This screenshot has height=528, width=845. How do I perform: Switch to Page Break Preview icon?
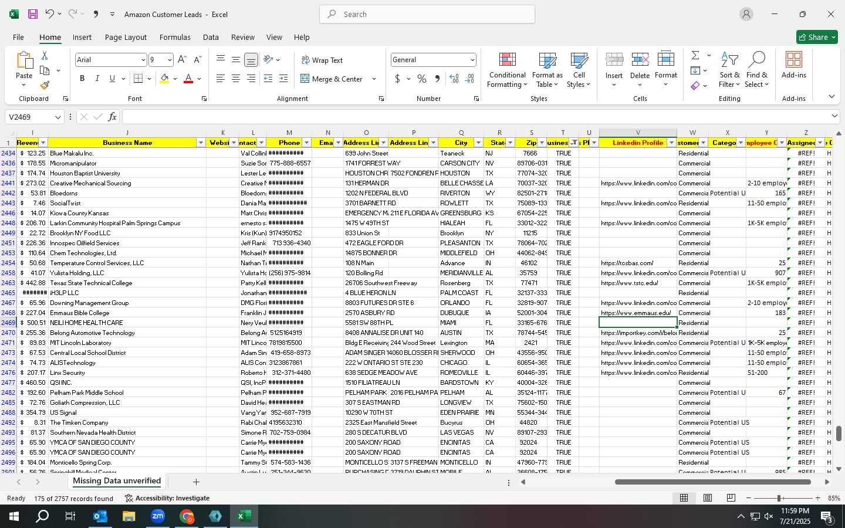(x=731, y=498)
